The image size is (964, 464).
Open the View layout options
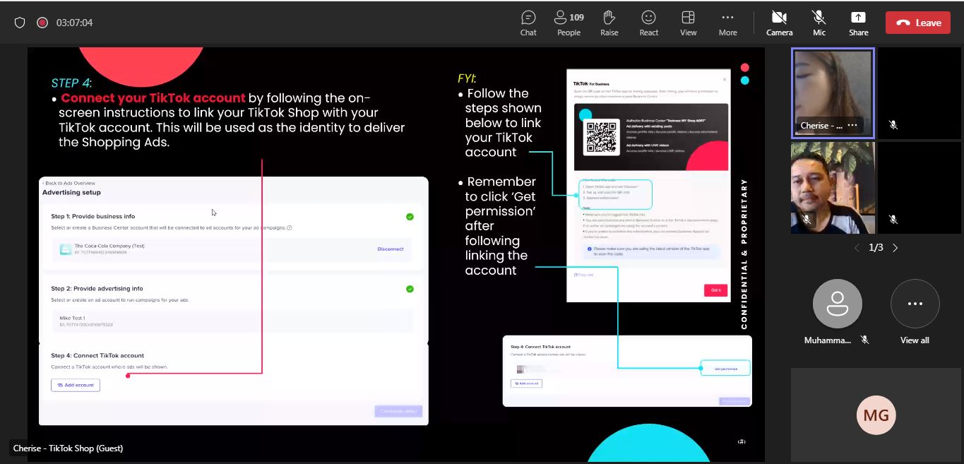[x=688, y=23]
